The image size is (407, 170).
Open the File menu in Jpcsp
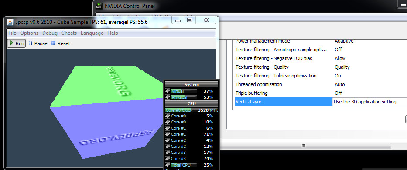click(x=12, y=33)
